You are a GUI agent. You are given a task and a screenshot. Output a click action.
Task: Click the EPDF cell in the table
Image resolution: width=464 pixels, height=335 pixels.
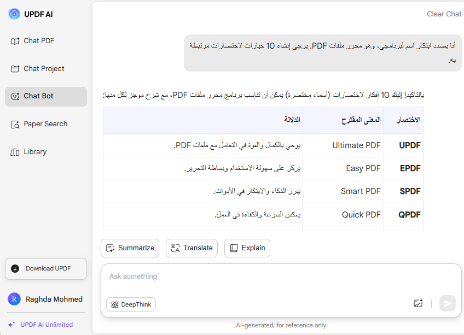click(404, 168)
